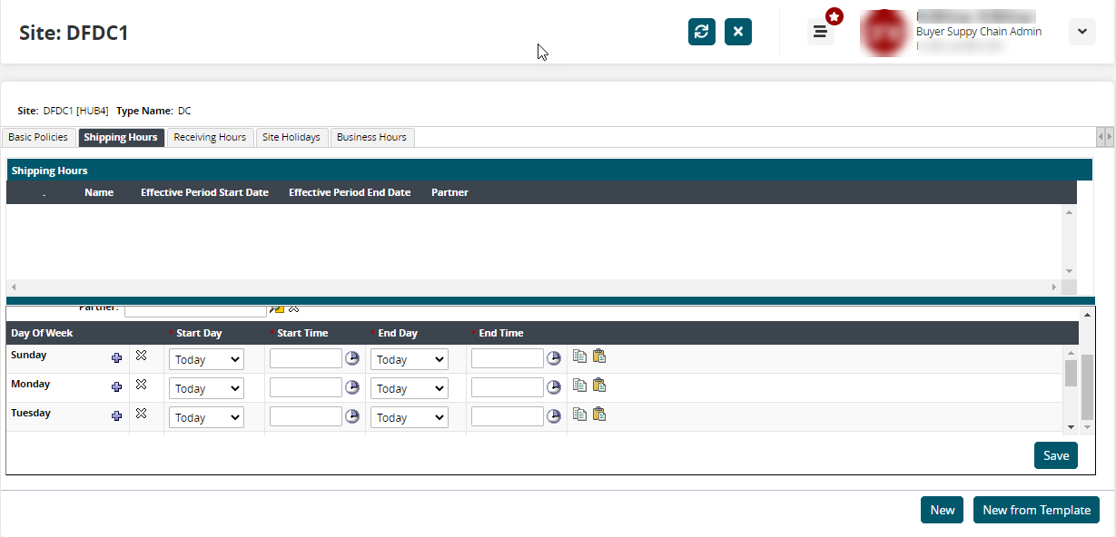Click the delete X icon for Monday row
Screen dimensions: 1116x537
(x=141, y=385)
